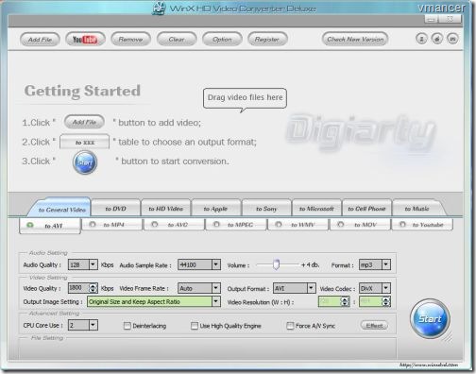Image resolution: width=476 pixels, height=374 pixels.
Task: Click the Video Resolution width spinner
Action: pos(345,301)
